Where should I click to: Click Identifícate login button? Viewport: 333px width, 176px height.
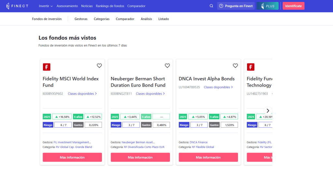293,6
